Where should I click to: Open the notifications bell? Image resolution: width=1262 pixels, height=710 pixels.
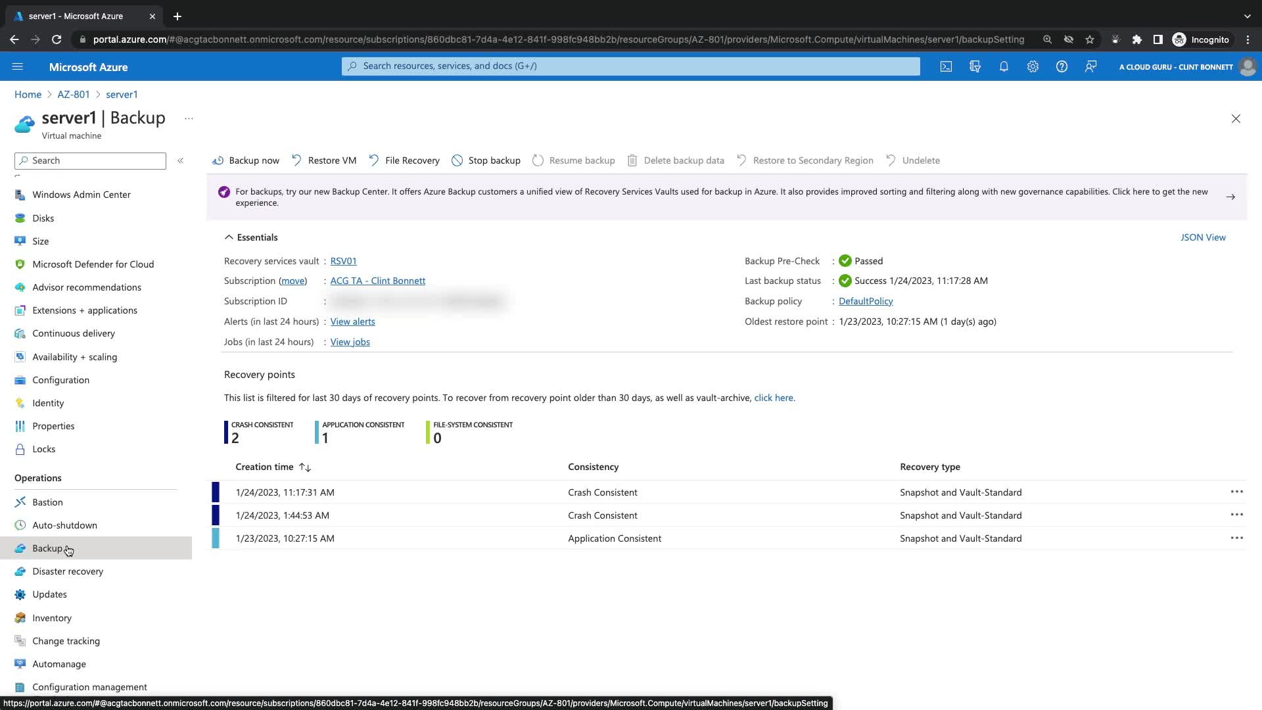[1004, 66]
